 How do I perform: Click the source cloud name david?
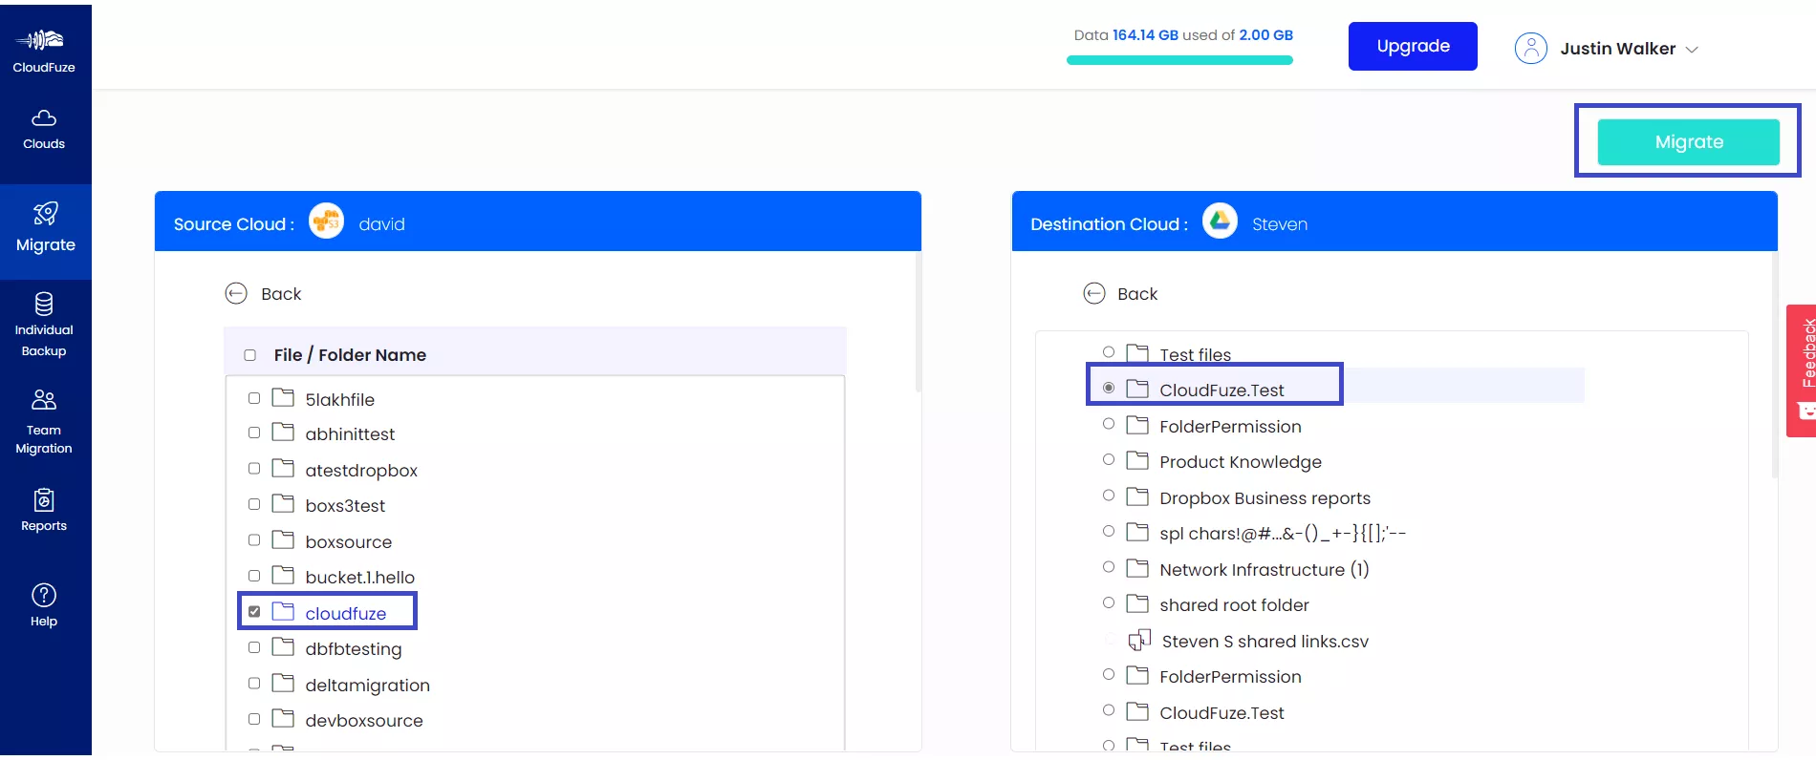click(x=382, y=224)
